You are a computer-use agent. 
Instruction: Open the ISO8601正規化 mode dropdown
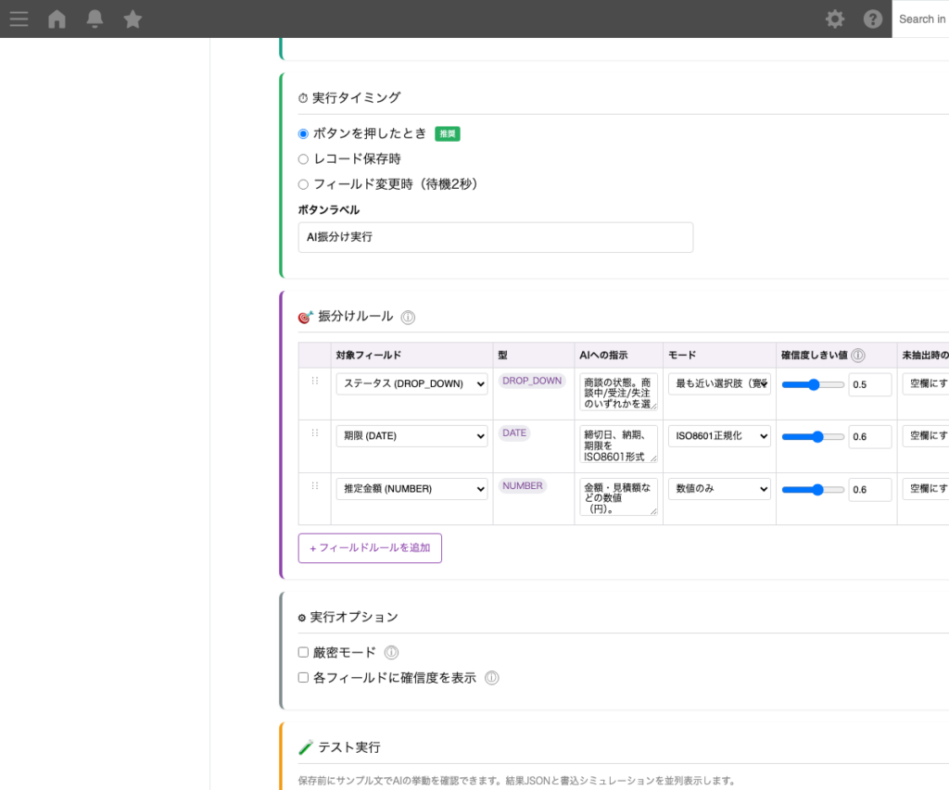pyautogui.click(x=719, y=436)
